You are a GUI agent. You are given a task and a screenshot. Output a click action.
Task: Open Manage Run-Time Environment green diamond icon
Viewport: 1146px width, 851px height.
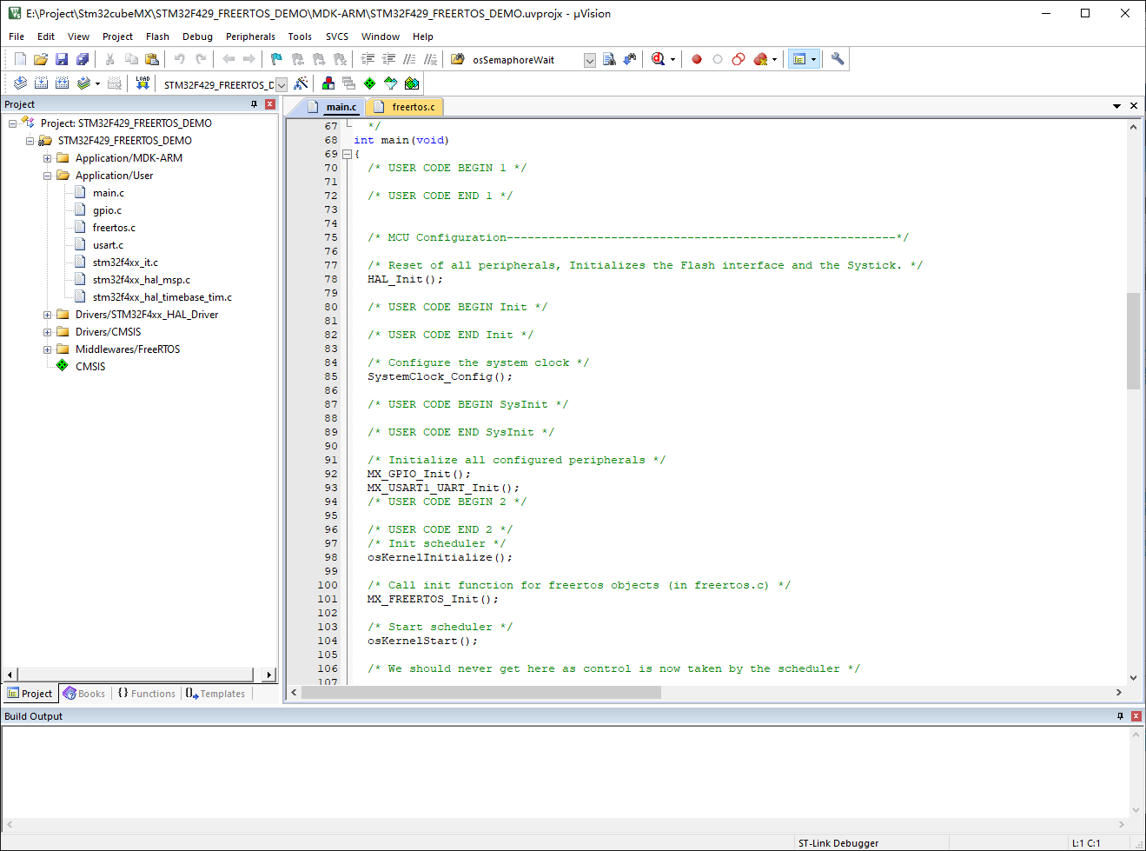tap(370, 83)
